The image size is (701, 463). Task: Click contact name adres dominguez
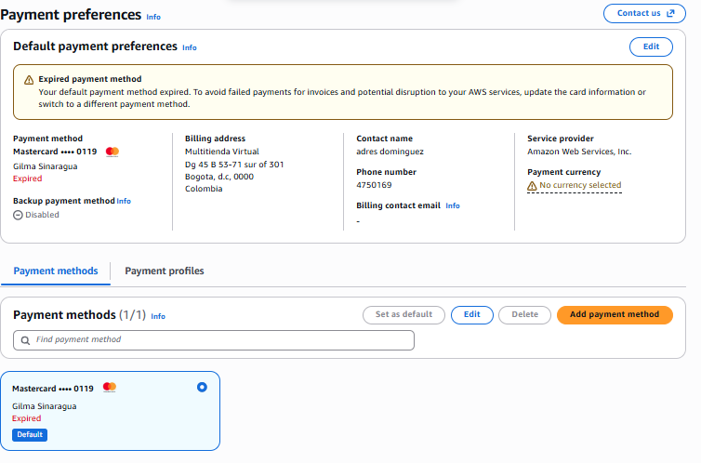pyautogui.click(x=390, y=152)
